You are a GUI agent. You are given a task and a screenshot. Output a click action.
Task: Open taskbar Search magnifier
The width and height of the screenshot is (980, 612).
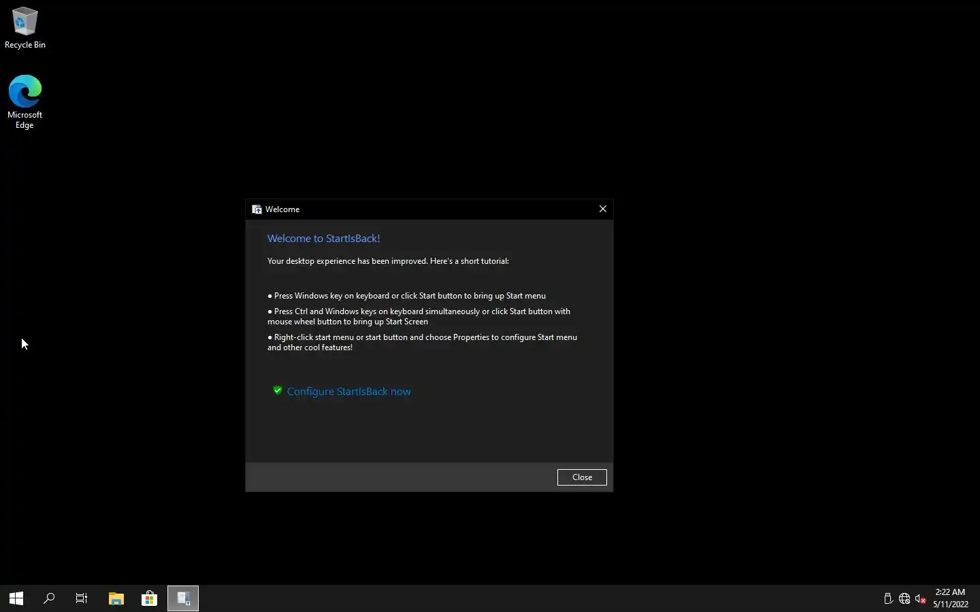pos(49,598)
